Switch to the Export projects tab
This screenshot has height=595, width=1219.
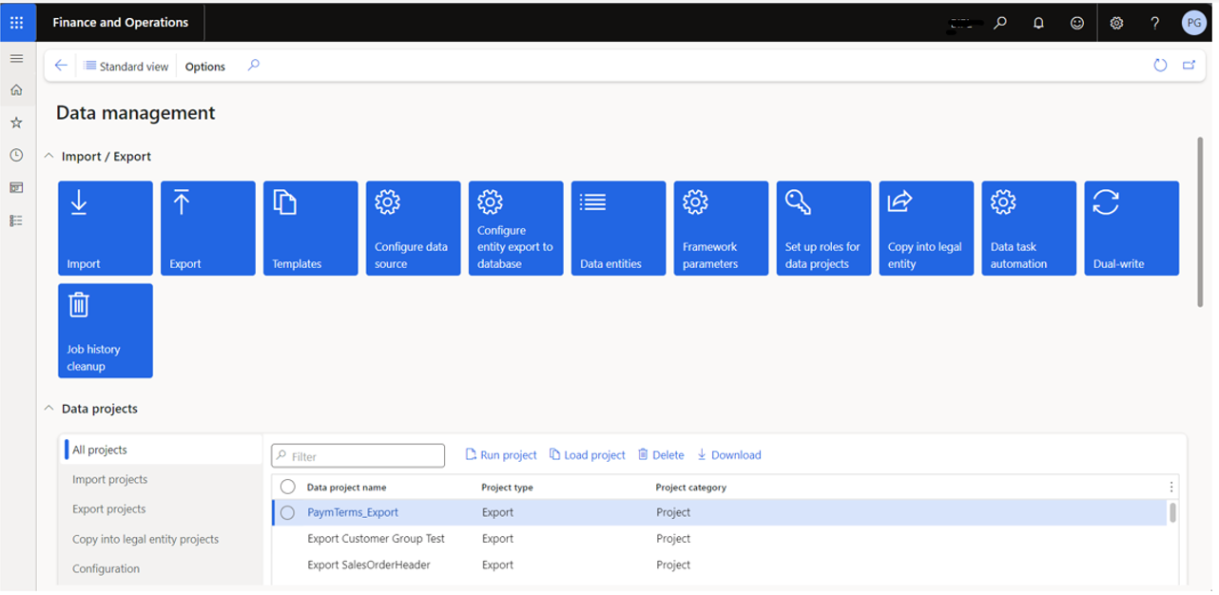click(x=109, y=509)
